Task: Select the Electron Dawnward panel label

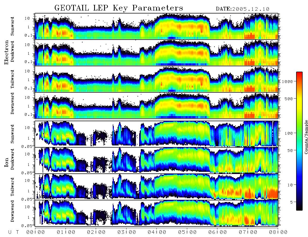Action: coord(12,104)
